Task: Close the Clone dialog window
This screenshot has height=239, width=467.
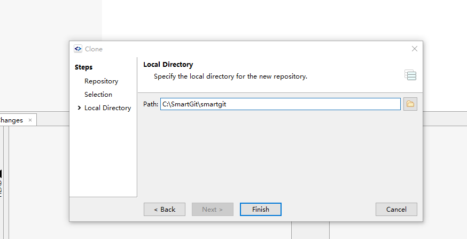Action: point(414,49)
